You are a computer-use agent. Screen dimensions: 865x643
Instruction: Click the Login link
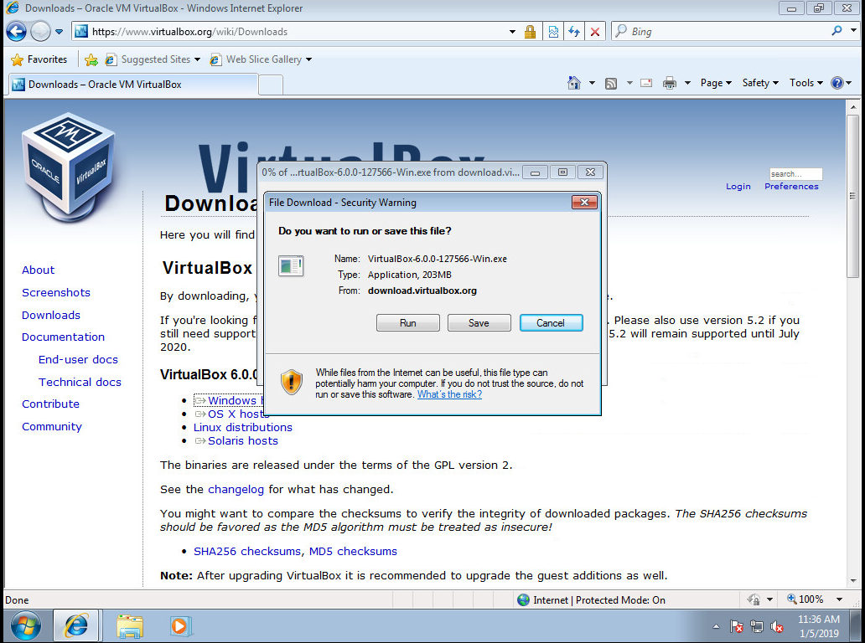coord(738,186)
